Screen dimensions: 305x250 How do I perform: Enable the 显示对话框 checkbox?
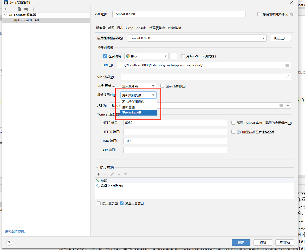[x=162, y=86]
